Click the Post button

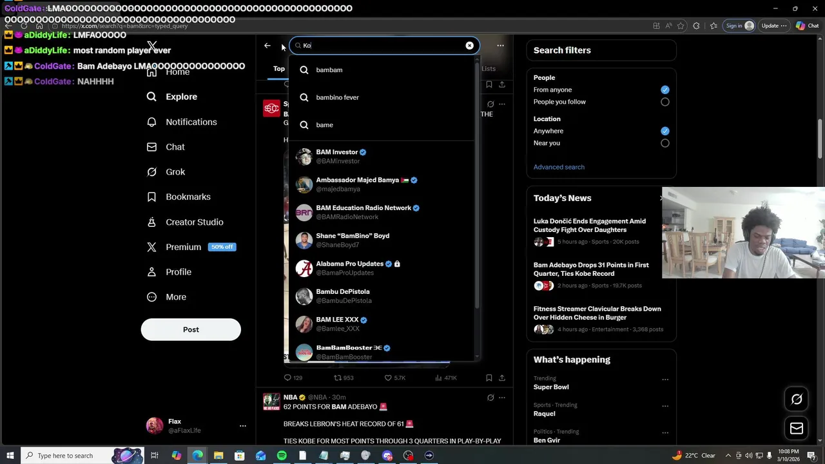191,329
